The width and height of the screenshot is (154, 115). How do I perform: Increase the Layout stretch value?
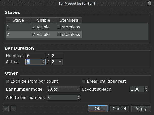pos(146,88)
